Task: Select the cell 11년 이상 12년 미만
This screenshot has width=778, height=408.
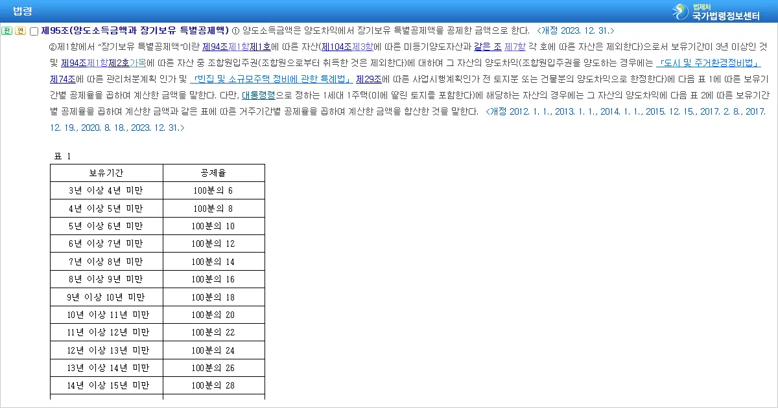Action: point(106,332)
